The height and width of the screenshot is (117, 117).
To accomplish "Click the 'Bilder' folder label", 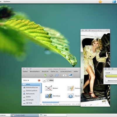I will click(55, 88).
